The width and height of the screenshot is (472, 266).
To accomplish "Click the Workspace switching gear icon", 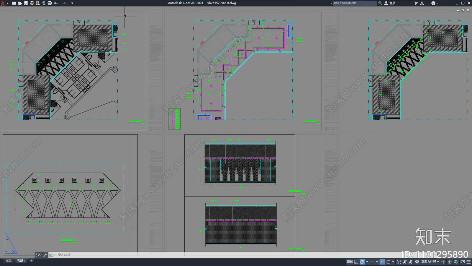I will [417, 262].
